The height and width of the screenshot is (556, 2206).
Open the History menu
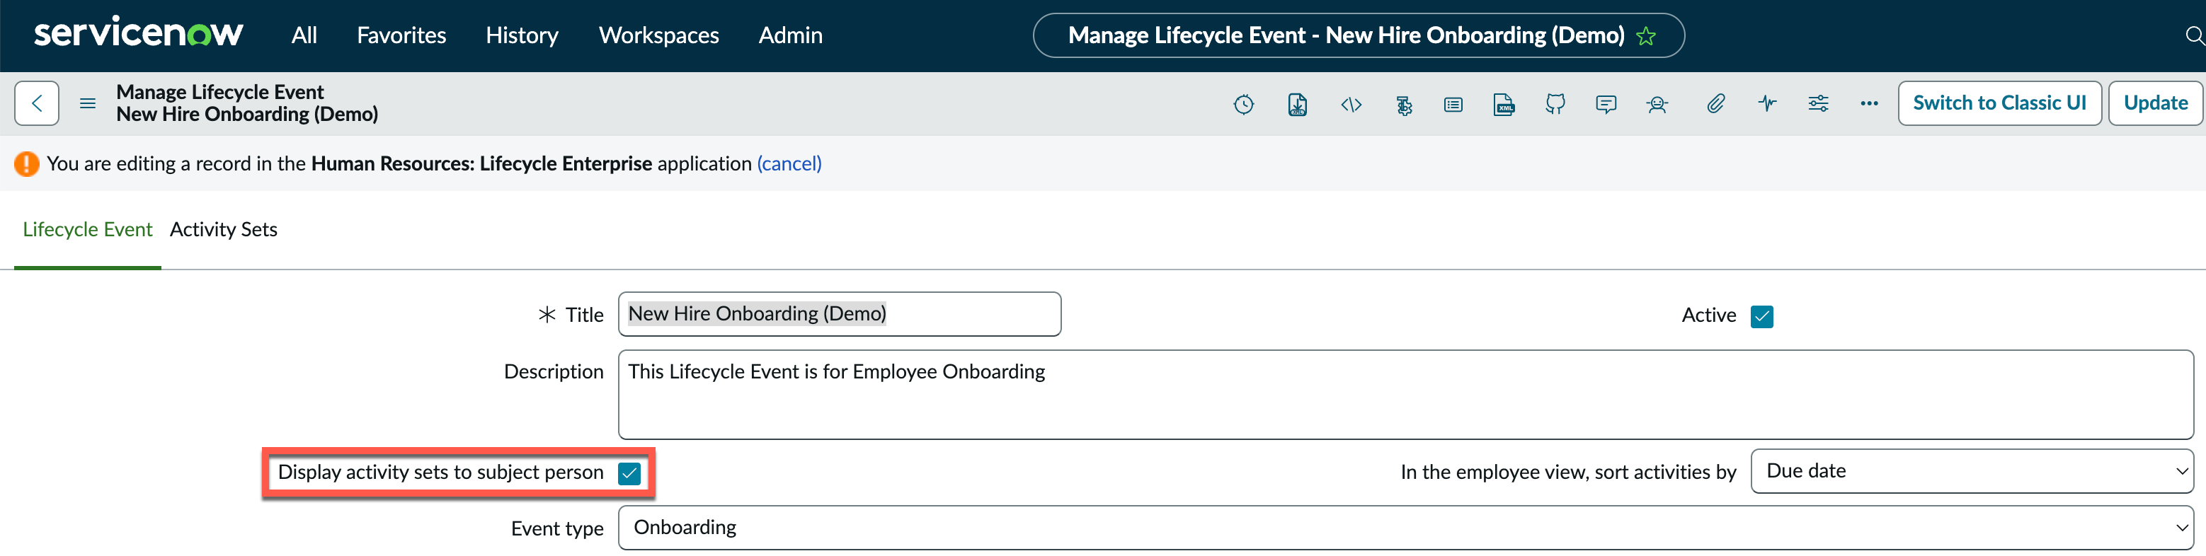(522, 35)
